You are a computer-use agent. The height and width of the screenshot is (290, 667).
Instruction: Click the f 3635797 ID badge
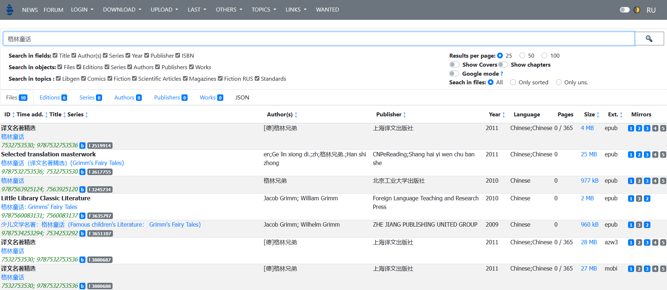(x=100, y=216)
